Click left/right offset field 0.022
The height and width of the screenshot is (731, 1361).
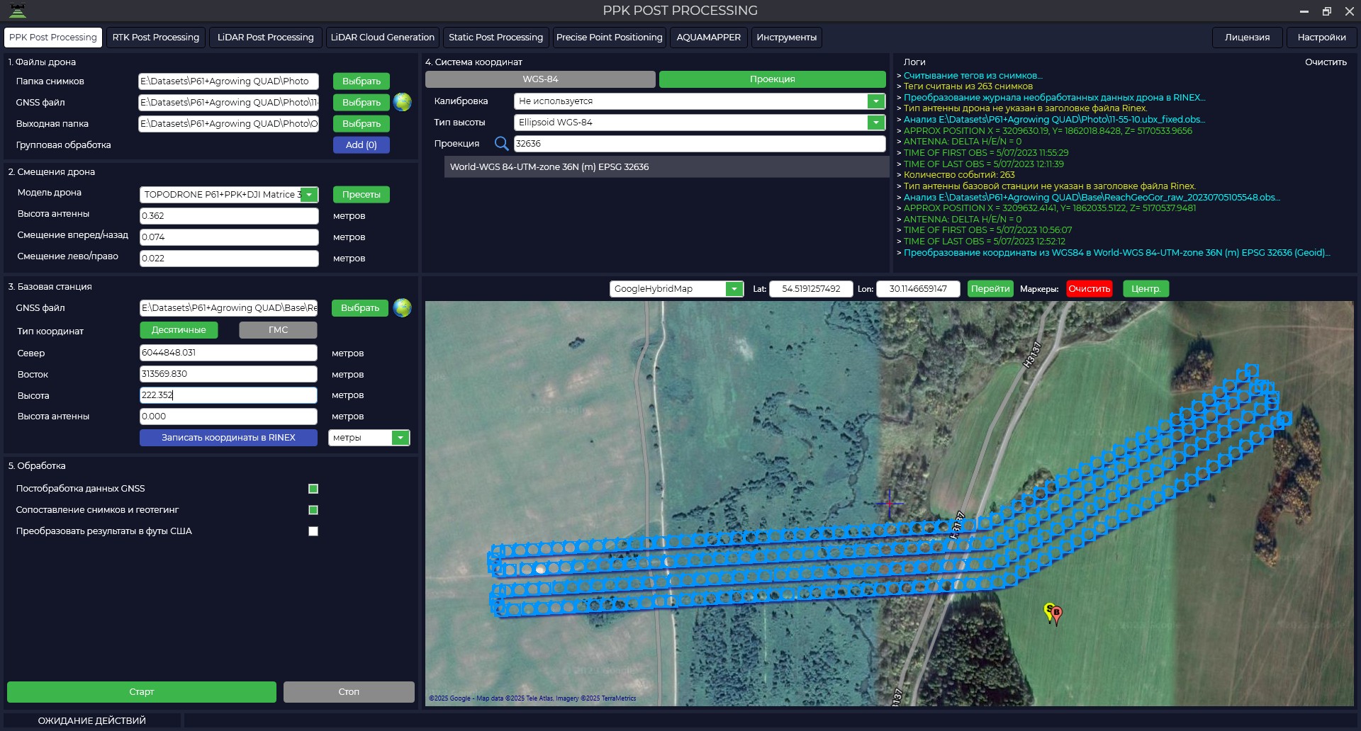tap(229, 259)
